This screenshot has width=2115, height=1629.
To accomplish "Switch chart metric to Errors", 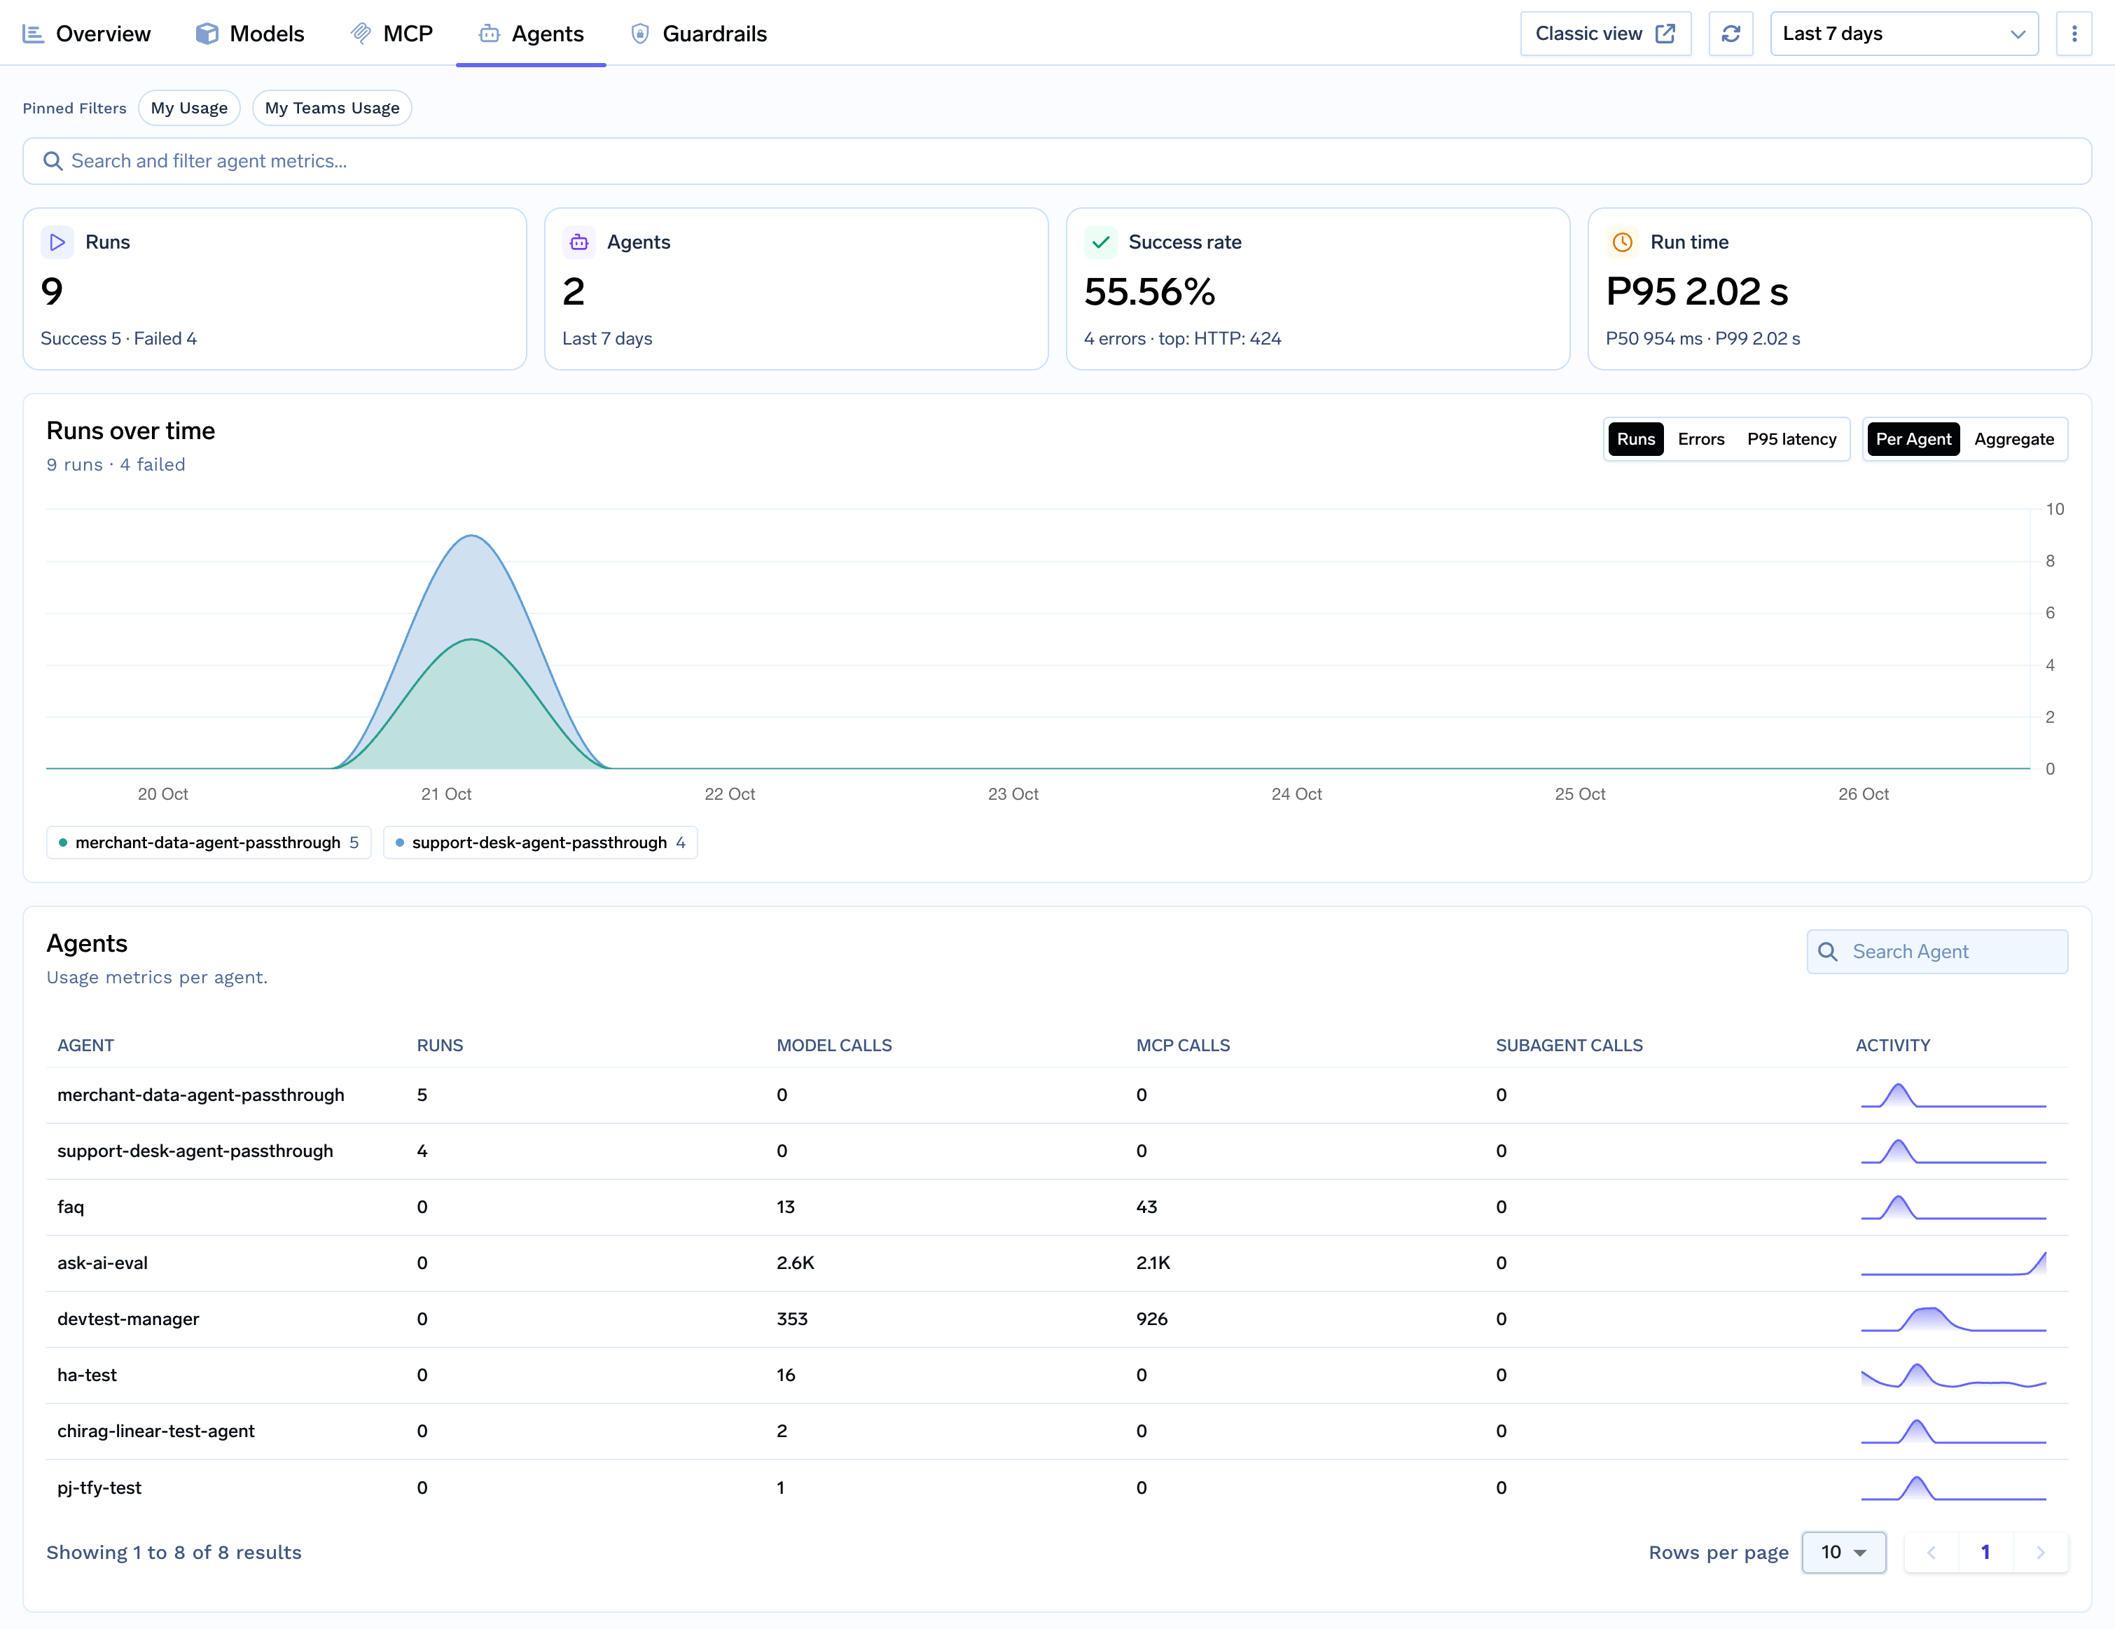I will pyautogui.click(x=1700, y=438).
